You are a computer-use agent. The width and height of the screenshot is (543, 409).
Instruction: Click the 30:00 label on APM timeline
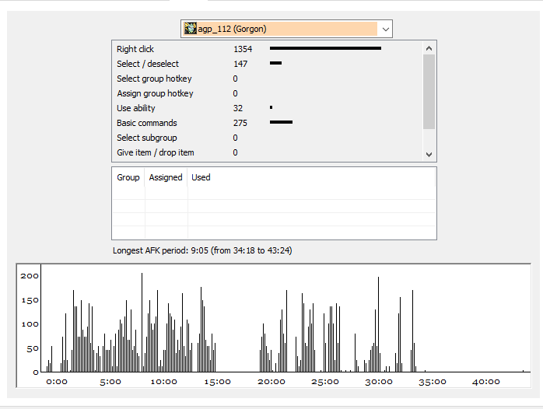379,382
